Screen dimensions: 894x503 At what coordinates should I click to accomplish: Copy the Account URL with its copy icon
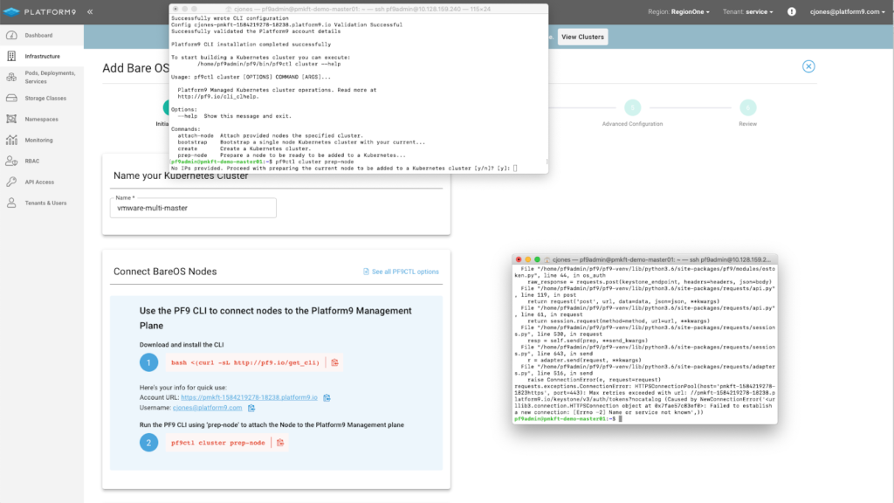point(327,396)
